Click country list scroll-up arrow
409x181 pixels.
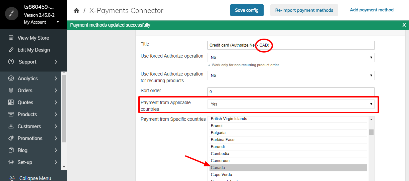371,119
